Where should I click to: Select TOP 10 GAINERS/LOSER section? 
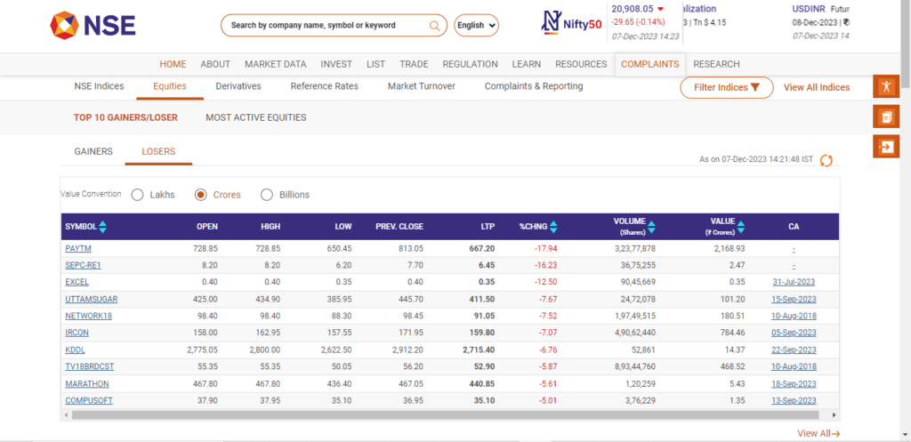coord(125,118)
